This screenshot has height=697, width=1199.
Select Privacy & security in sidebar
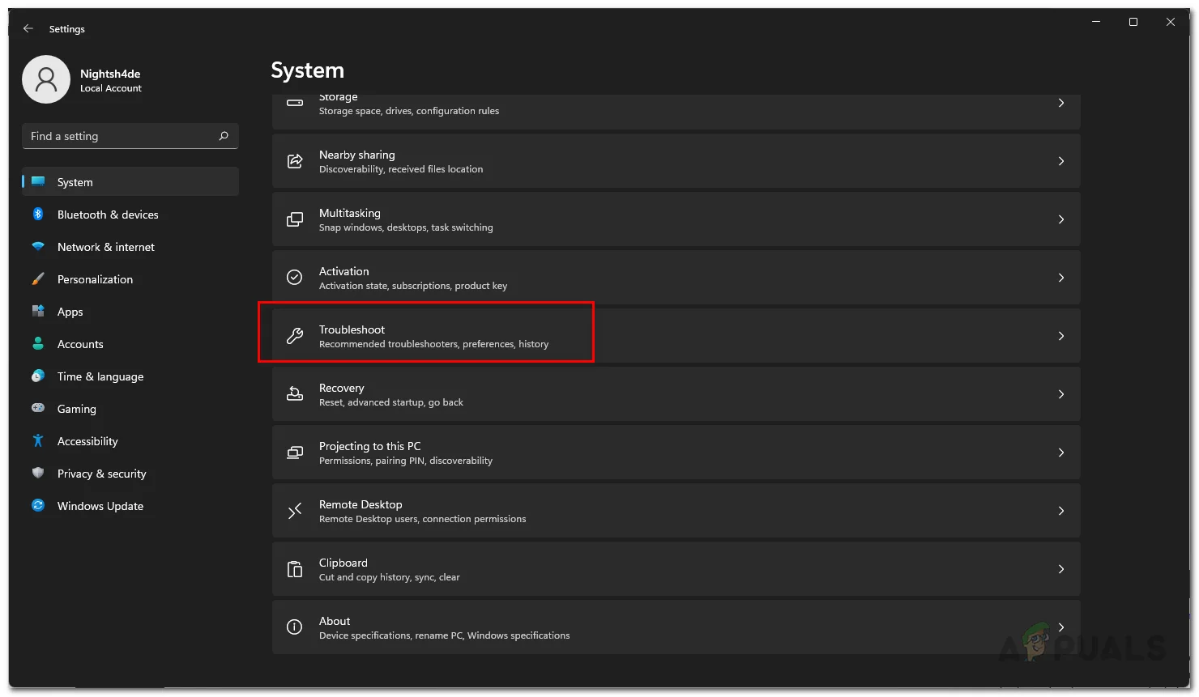(x=101, y=474)
